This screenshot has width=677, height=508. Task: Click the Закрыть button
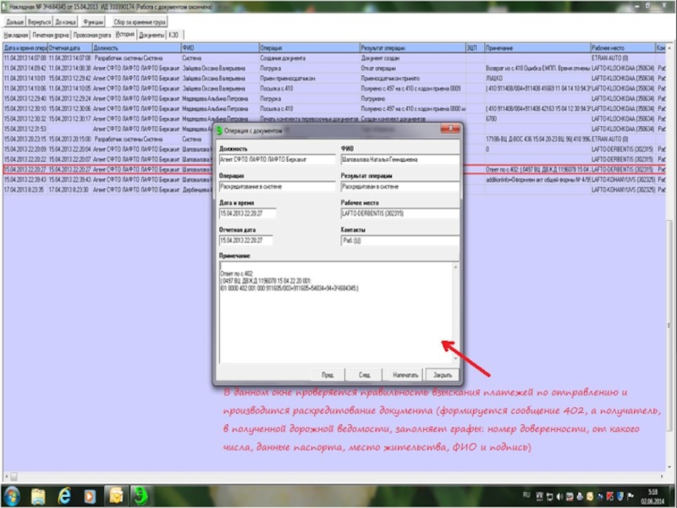click(x=443, y=375)
